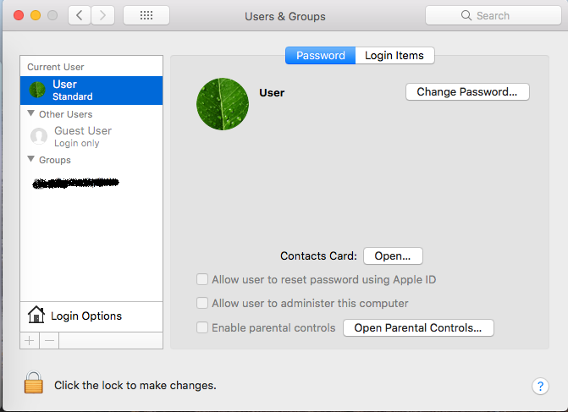Show all preferences with the grid button
This screenshot has width=568, height=412.
point(146,15)
